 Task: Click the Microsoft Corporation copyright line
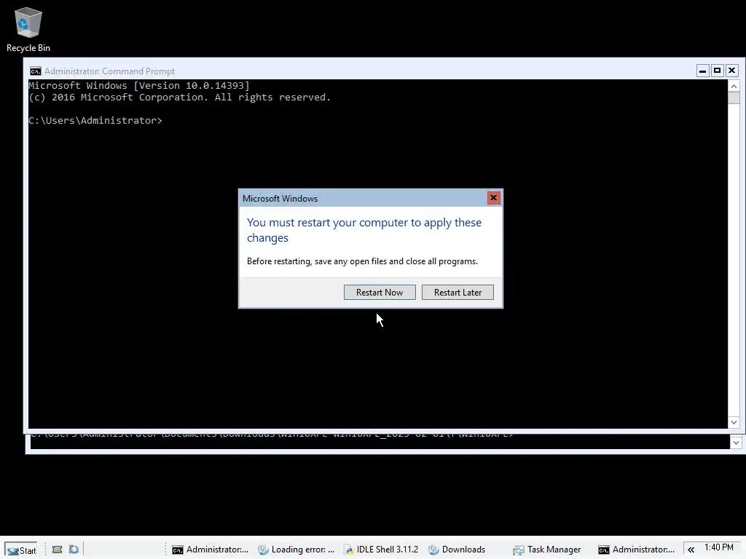pyautogui.click(x=179, y=98)
